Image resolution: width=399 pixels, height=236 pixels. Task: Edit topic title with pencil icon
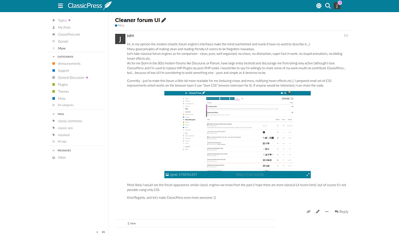pyautogui.click(x=164, y=20)
